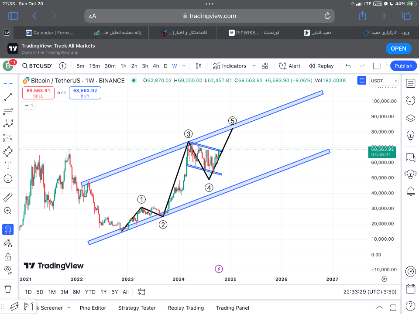Open the XABCD patterns tool

tap(8, 124)
